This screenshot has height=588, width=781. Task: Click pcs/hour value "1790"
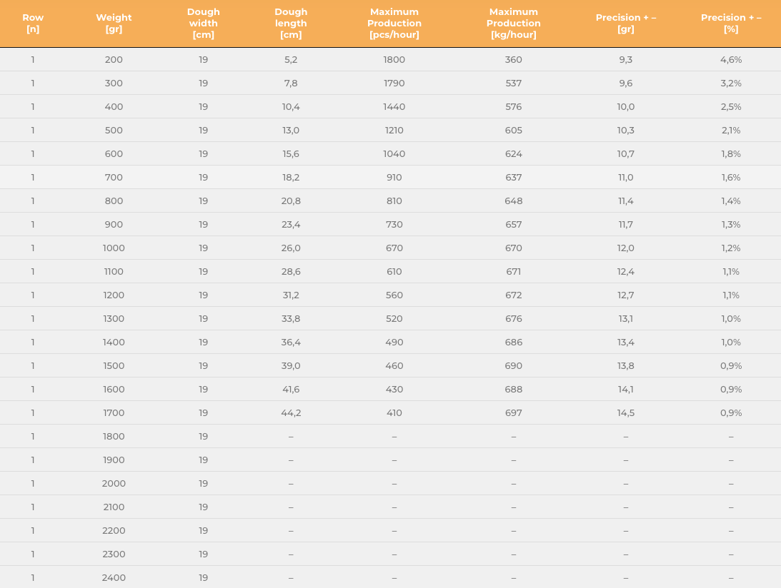pyautogui.click(x=394, y=83)
